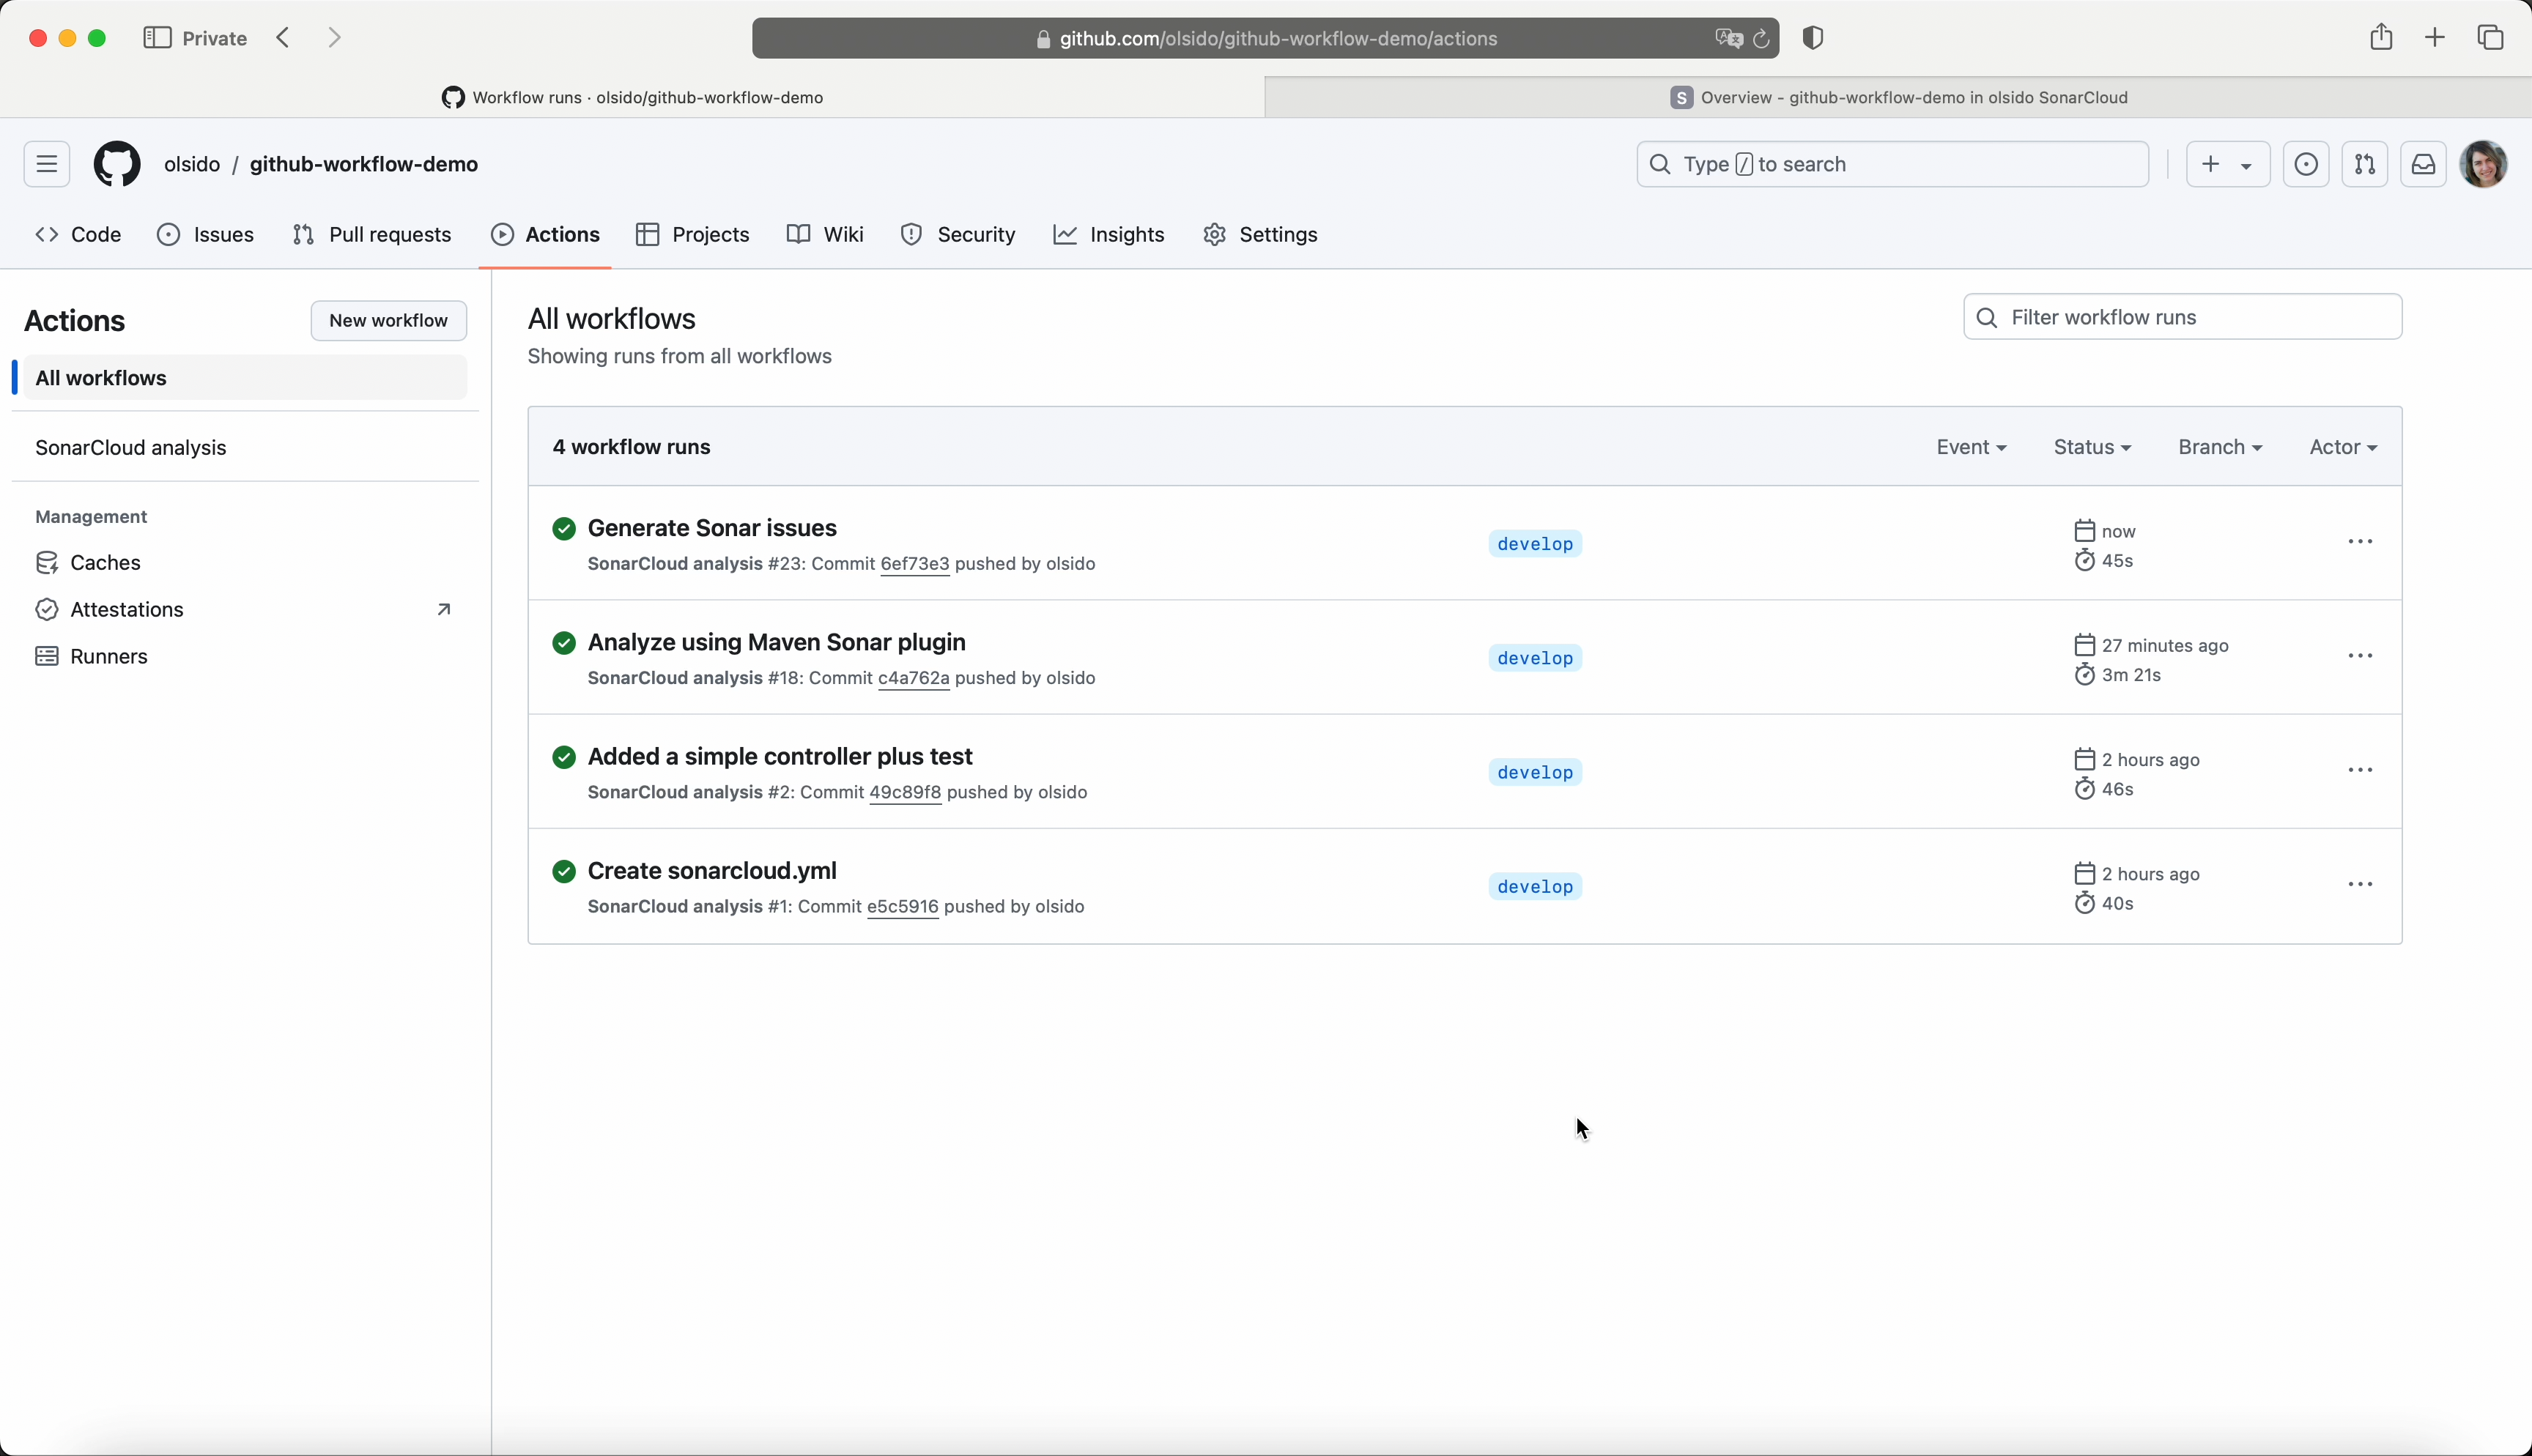Open commit link c4a762a

913,678
